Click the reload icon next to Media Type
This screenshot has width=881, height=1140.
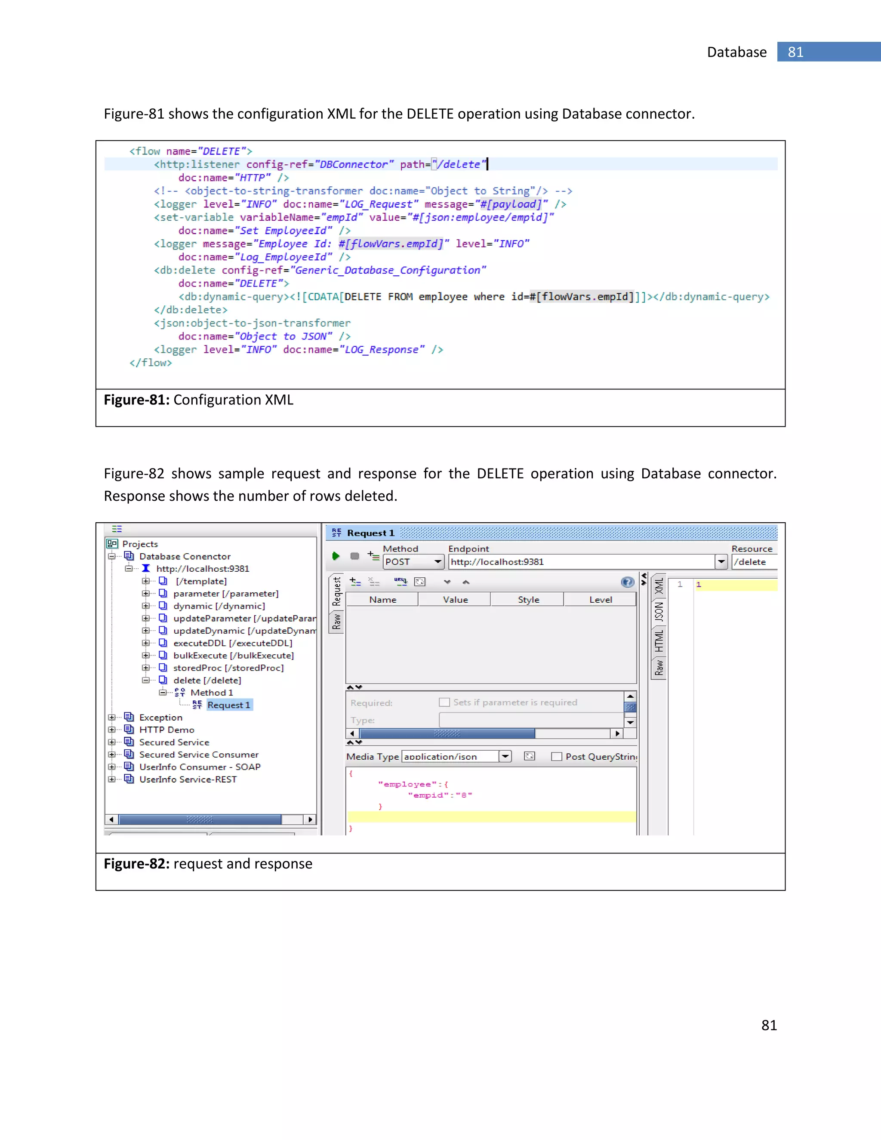[529, 756]
